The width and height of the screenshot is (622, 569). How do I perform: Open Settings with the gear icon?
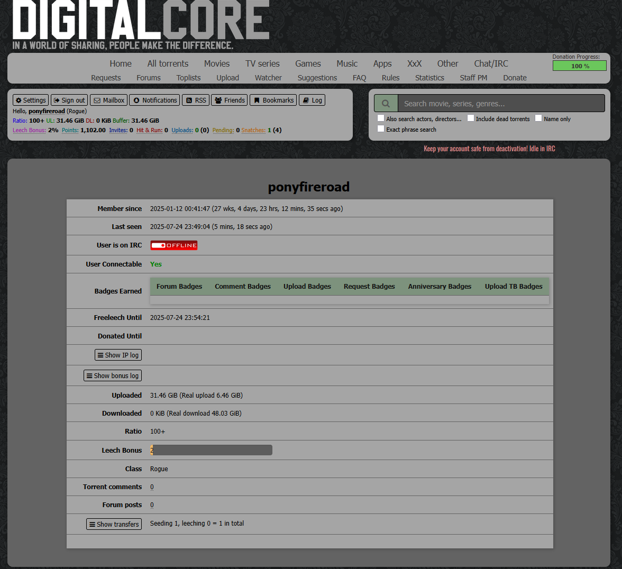pyautogui.click(x=31, y=100)
